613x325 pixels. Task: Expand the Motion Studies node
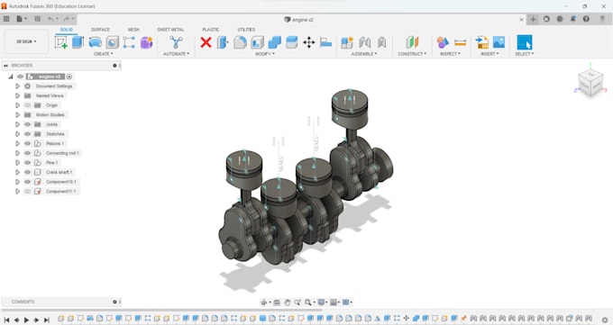coord(18,115)
